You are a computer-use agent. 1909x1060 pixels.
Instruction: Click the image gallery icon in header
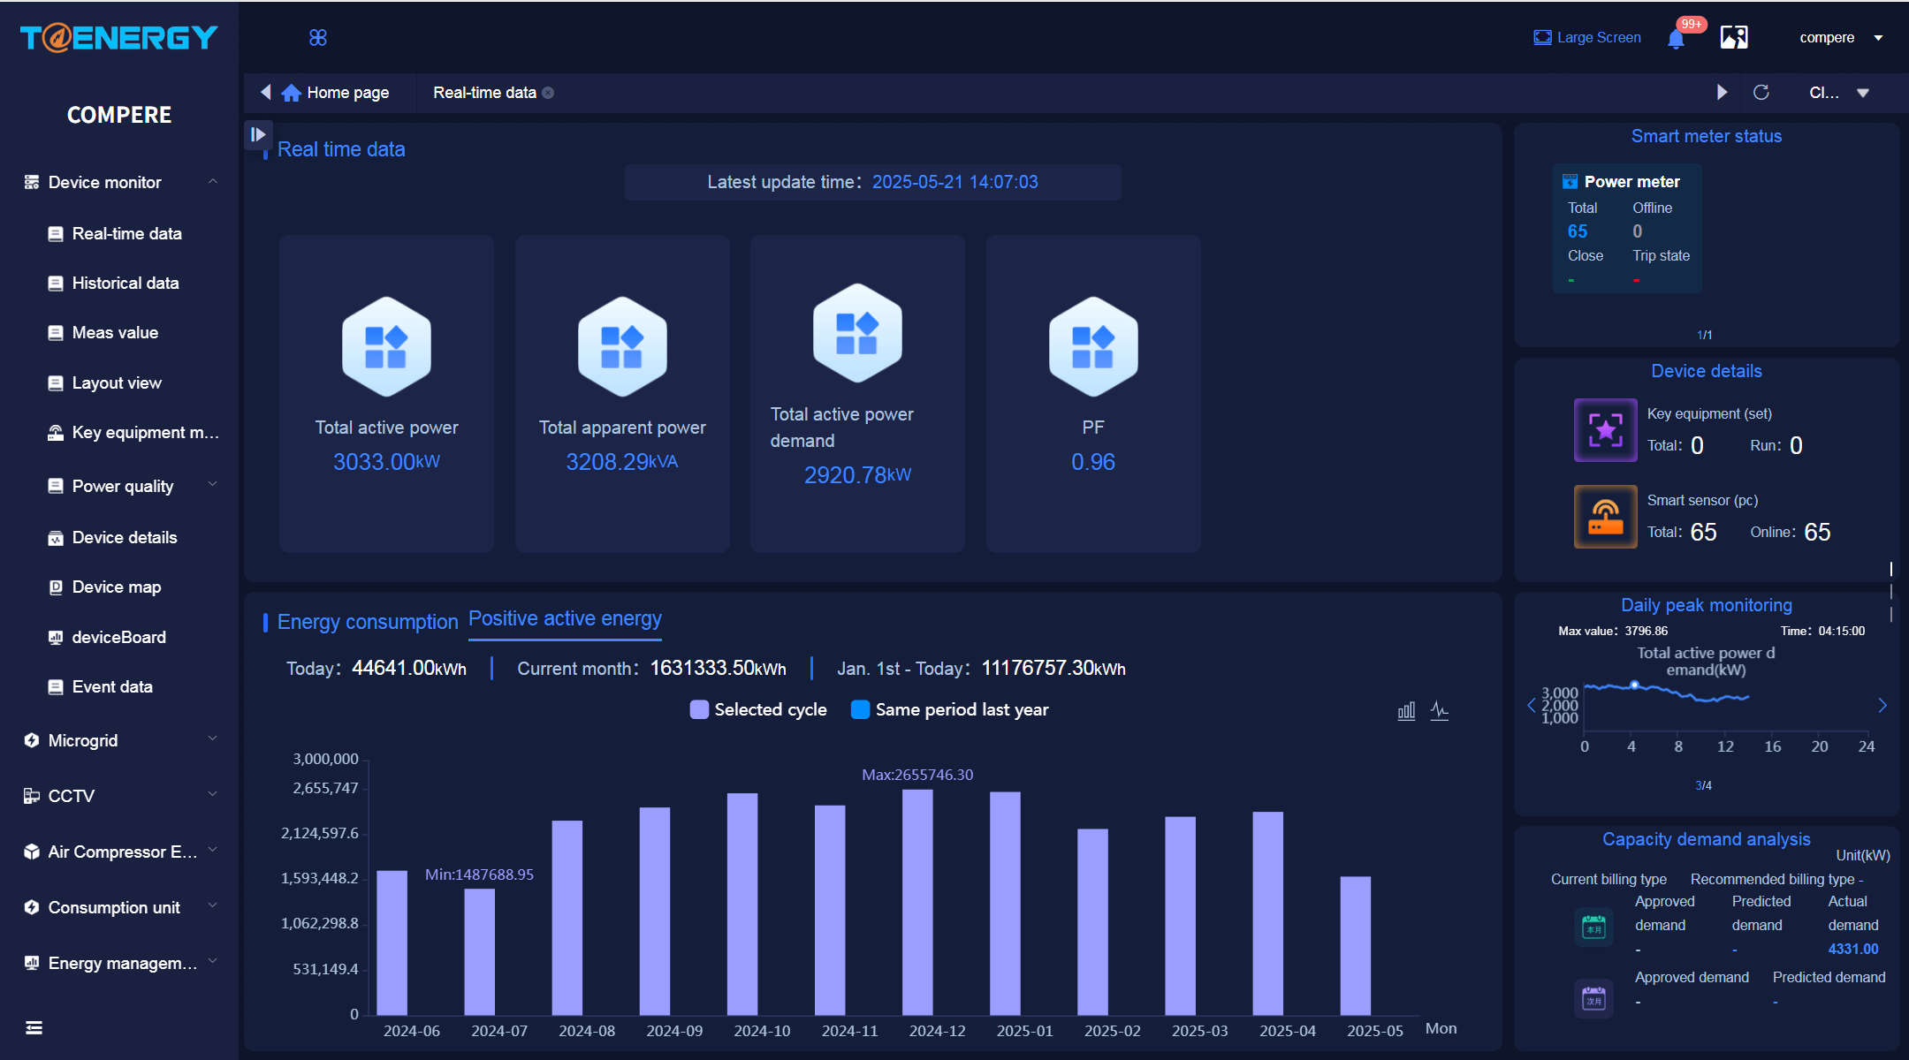coord(1734,37)
